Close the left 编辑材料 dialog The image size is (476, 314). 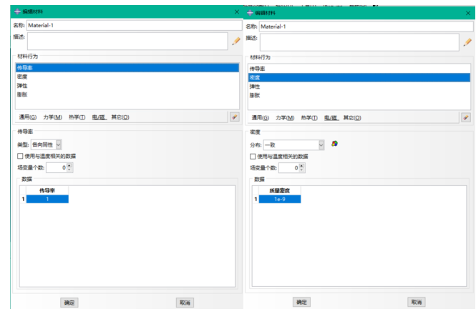[x=237, y=12]
